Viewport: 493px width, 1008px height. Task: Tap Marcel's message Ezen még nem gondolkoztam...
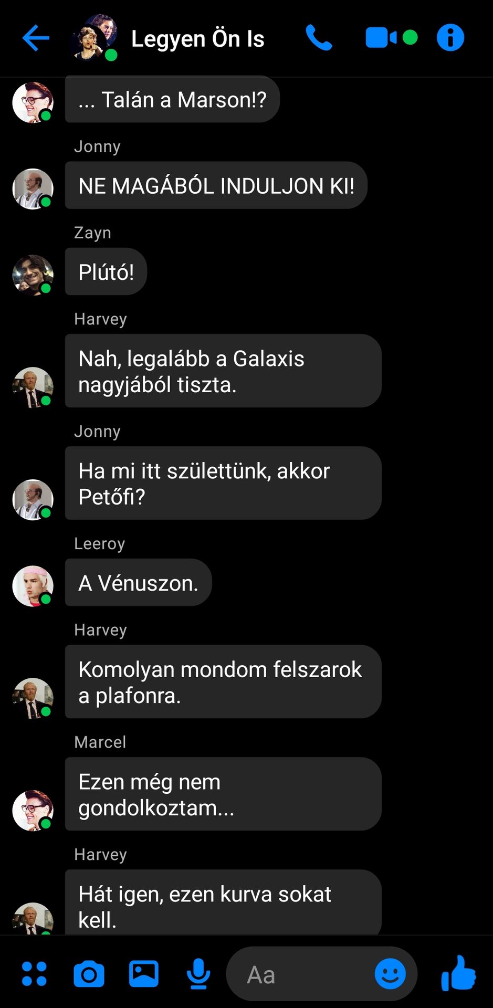(x=223, y=794)
